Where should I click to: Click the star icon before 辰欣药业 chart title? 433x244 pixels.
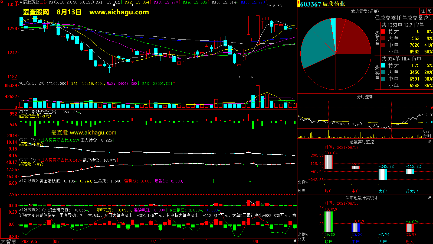pos(21,2)
